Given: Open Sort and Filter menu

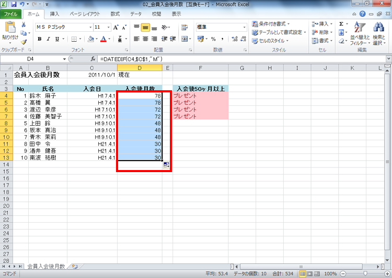Looking at the screenshot, I should point(360,33).
